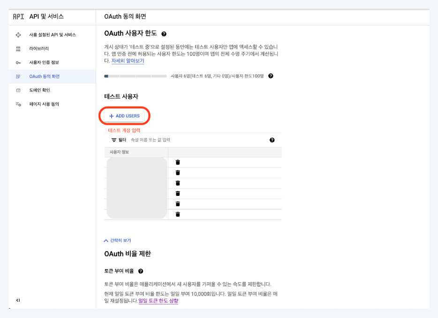Collapse the left sidebar with bottom arrow

(x=18, y=300)
